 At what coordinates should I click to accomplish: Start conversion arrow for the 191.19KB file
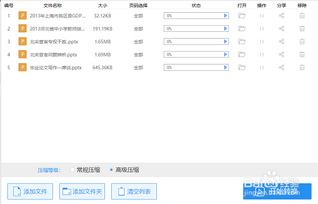tap(226, 29)
